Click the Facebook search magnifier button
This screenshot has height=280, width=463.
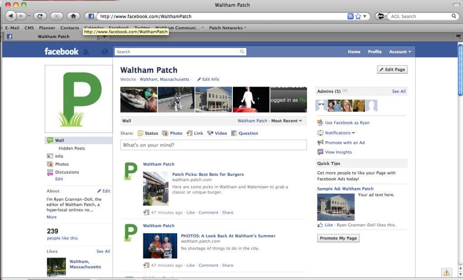click(242, 51)
